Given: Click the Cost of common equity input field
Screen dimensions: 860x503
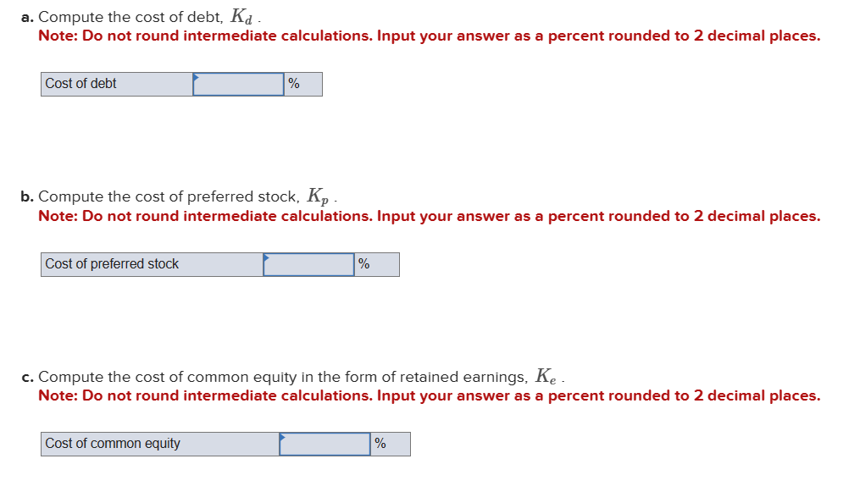Looking at the screenshot, I should pos(323,443).
